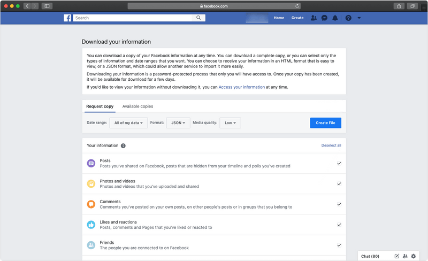428x261 pixels.
Task: Click the search magnifier icon
Action: tap(198, 18)
